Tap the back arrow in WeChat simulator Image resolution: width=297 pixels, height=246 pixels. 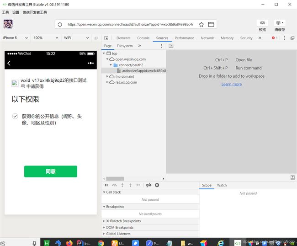coord(9,63)
